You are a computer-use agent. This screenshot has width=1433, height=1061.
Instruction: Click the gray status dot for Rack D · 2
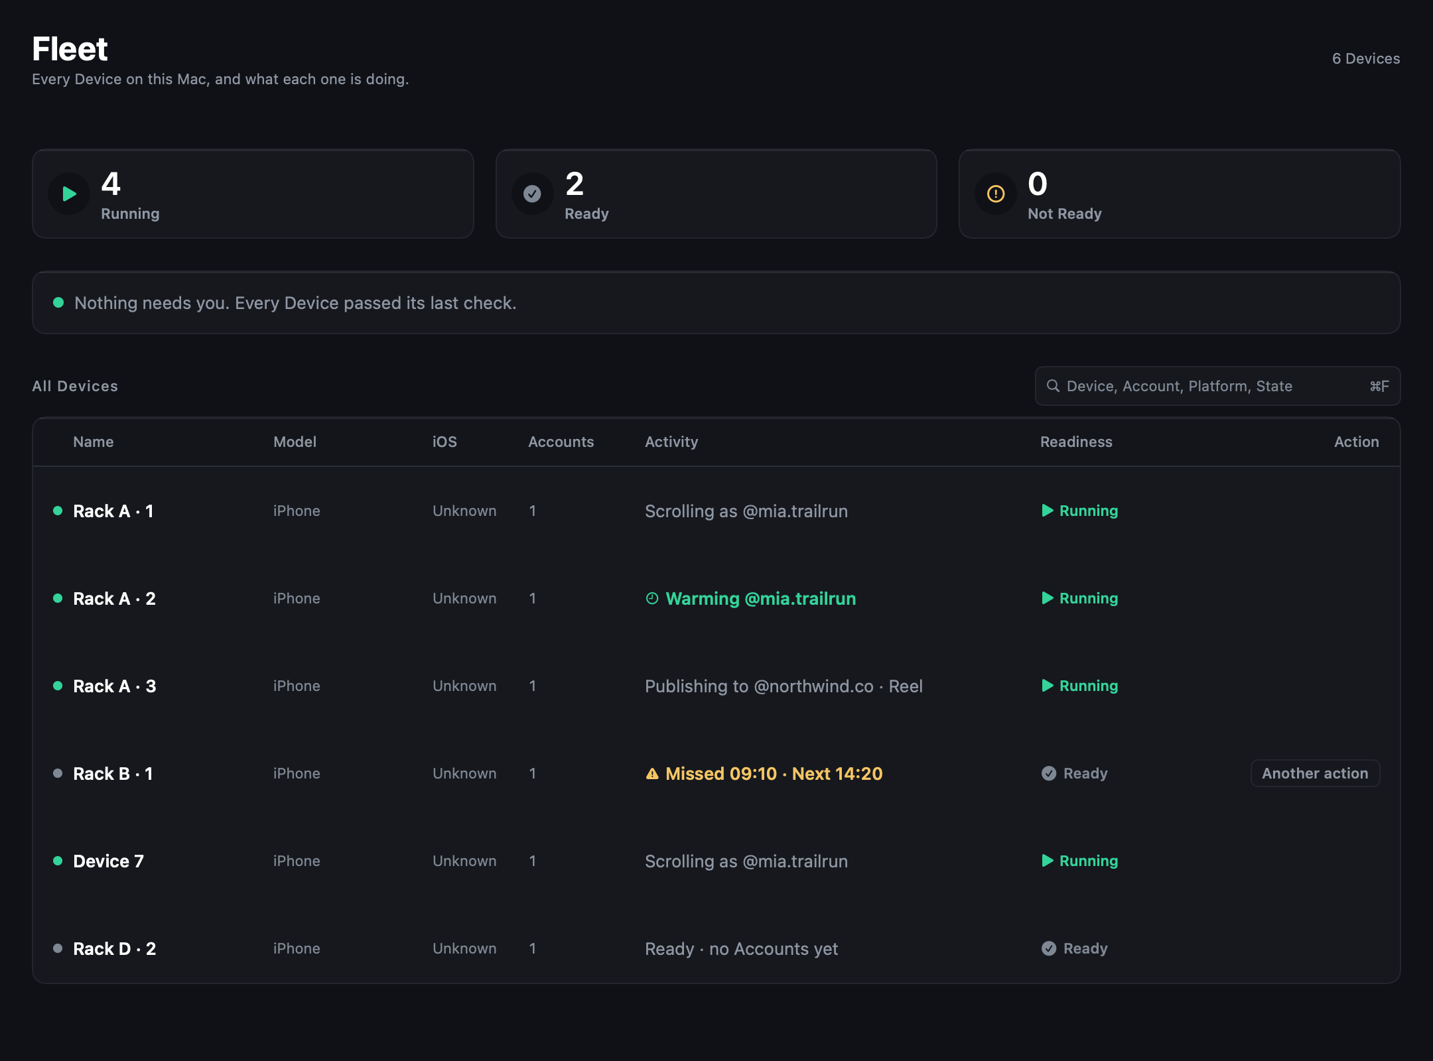[58, 948]
